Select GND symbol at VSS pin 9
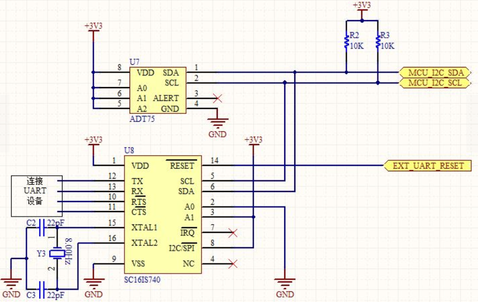Screen dimensions: 478x302 point(94,284)
